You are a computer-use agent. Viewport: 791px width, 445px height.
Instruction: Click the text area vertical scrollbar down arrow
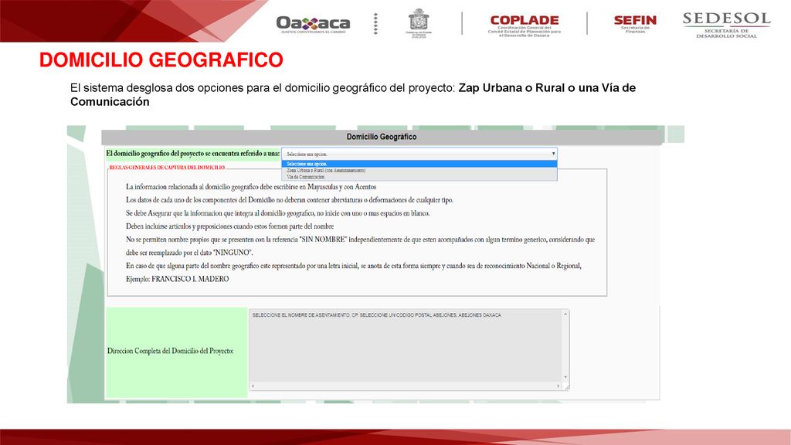[x=565, y=377]
